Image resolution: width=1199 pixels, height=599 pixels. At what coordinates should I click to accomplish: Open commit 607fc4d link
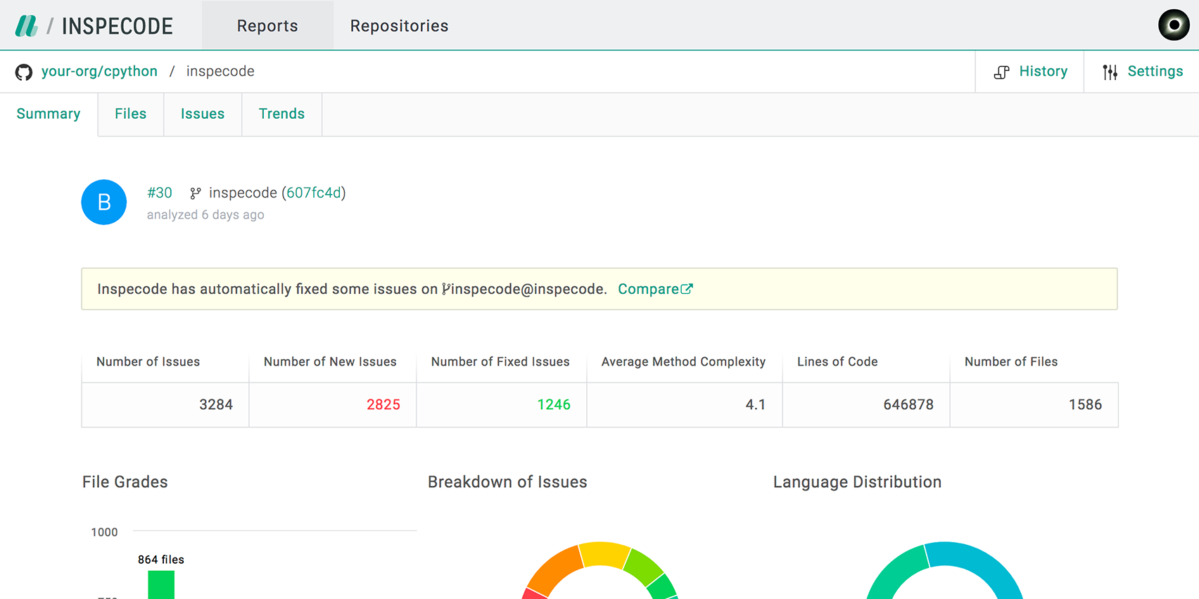[x=314, y=193]
